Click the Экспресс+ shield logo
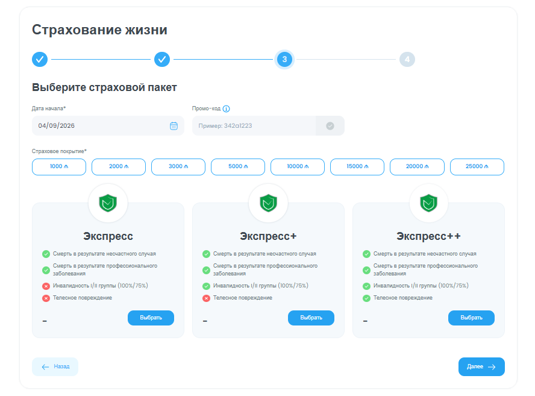Screen dimensions: 535x396 coord(268,203)
